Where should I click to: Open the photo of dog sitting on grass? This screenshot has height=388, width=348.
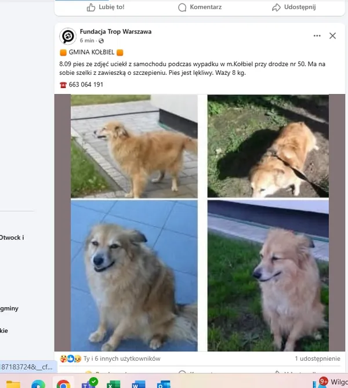pos(268,276)
